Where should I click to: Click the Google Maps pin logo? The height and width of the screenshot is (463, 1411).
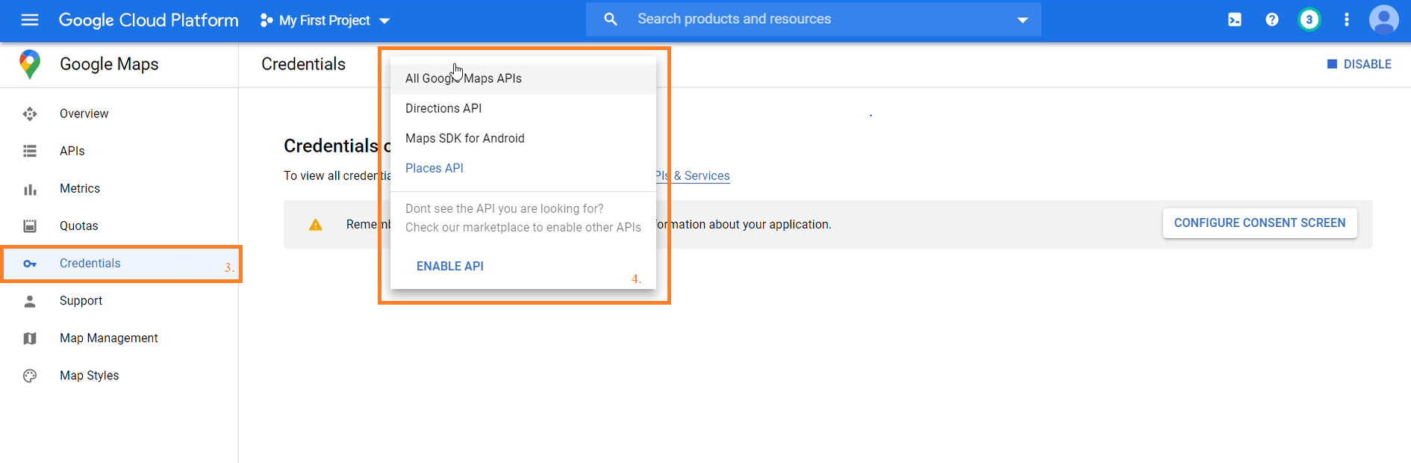click(x=30, y=64)
